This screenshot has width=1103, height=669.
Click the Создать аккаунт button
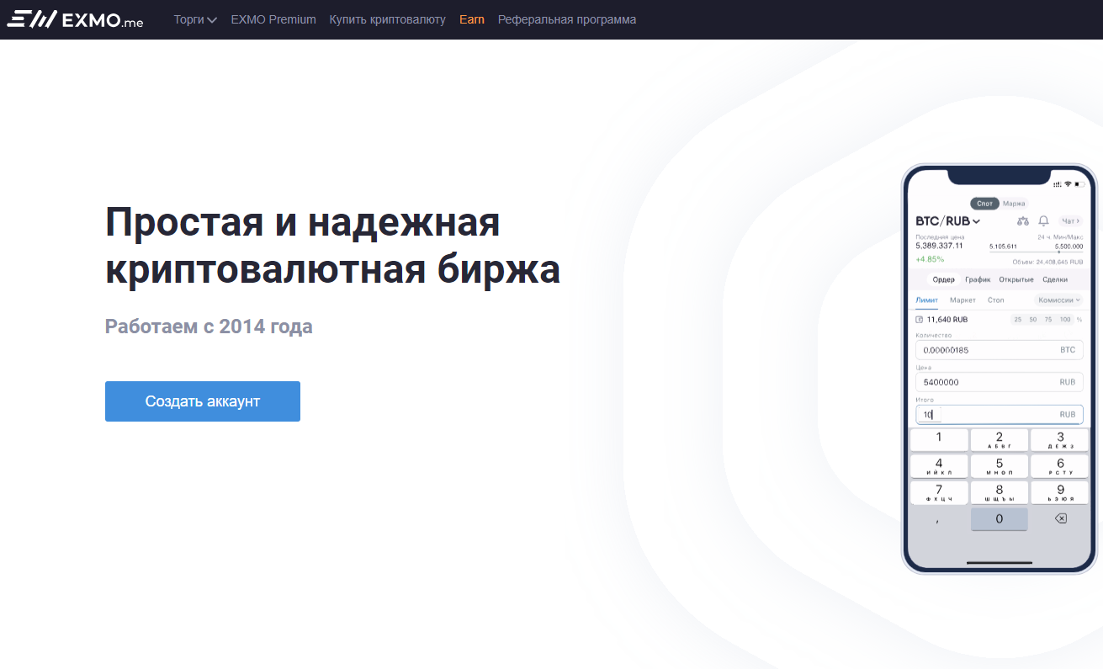pos(203,401)
